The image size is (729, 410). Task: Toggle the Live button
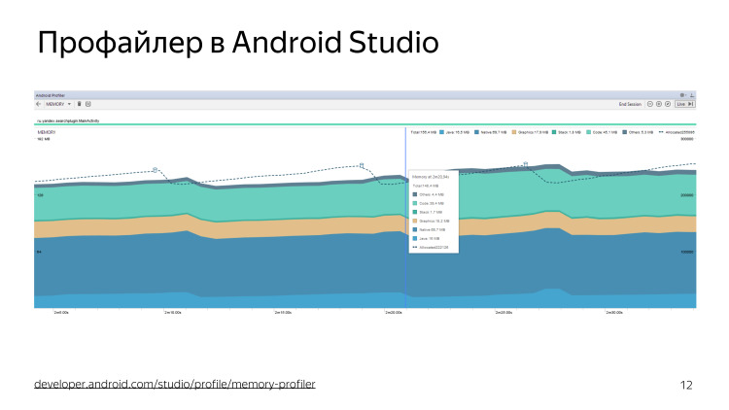[x=685, y=104]
